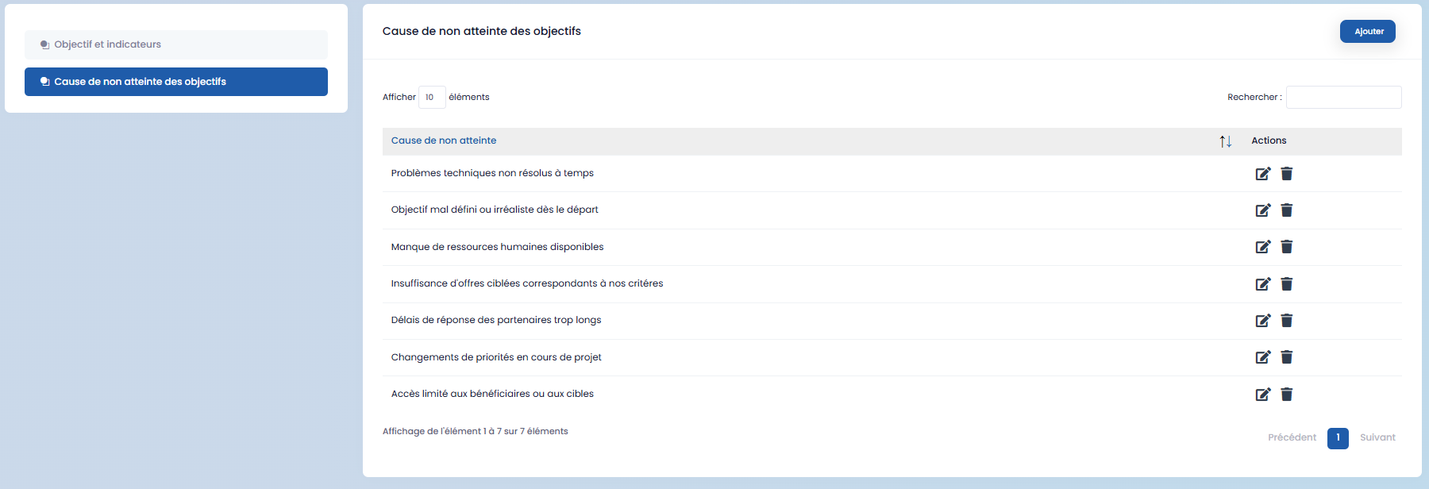
Task: Open 'Objectif et indicateurs' sidebar menu
Action: (176, 45)
